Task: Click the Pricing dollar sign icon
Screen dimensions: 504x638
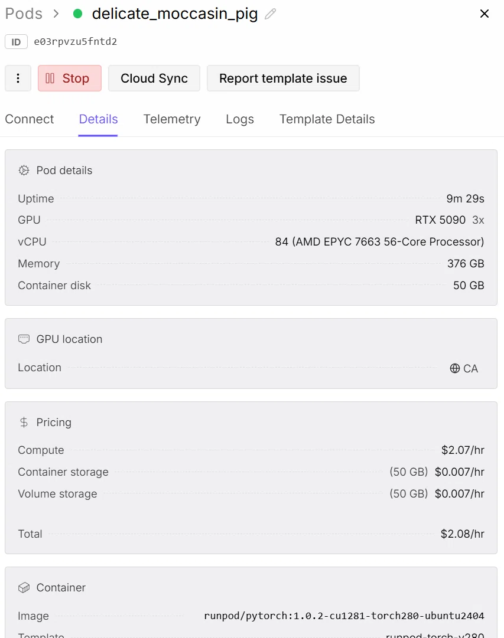Action: tap(24, 423)
